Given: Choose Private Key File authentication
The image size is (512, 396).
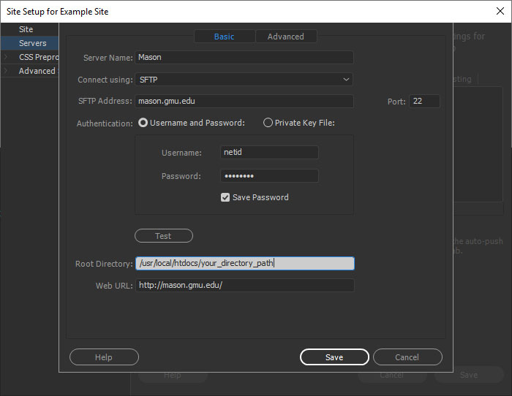Looking at the screenshot, I should [268, 123].
